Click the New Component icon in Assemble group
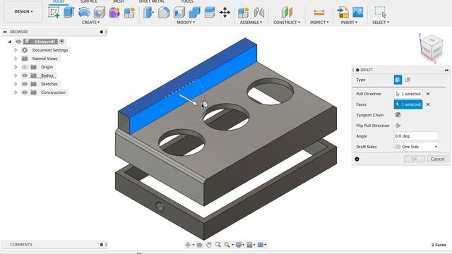This screenshot has width=452, height=254. pyautogui.click(x=244, y=13)
